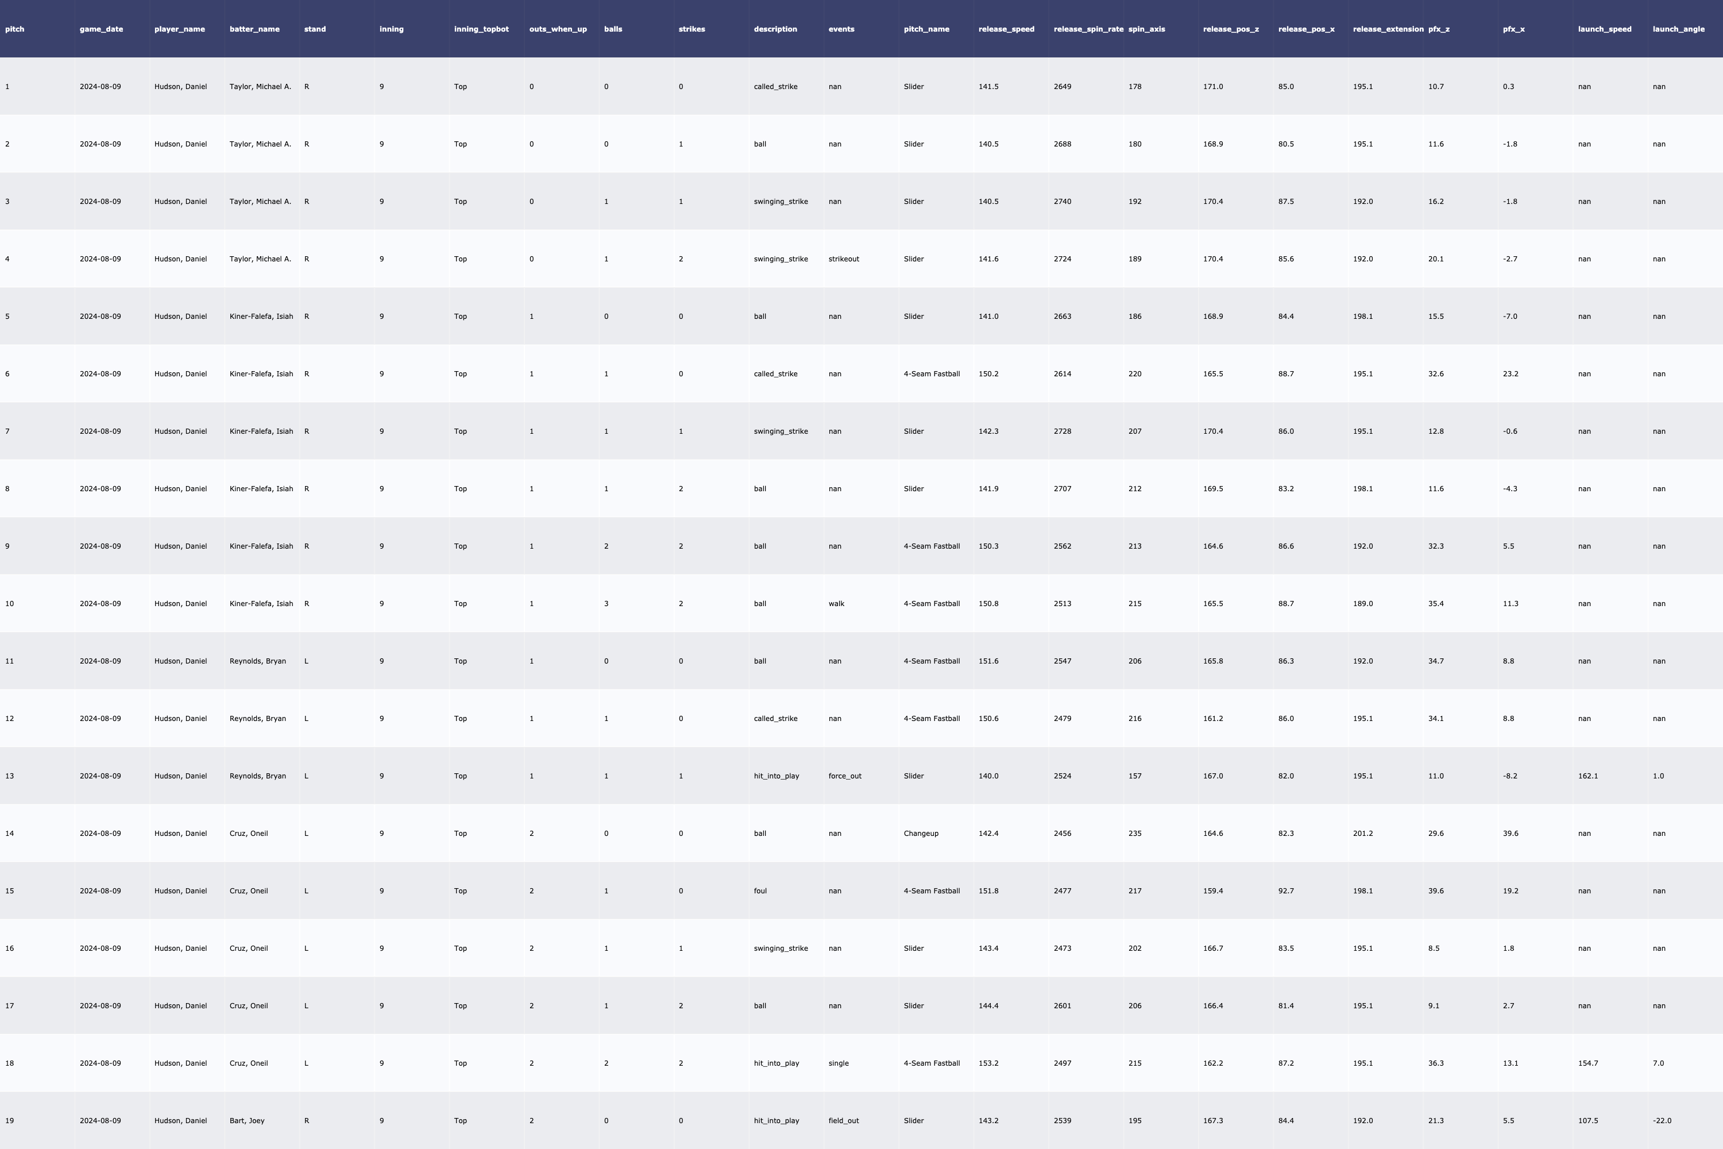
Task: Select the spin_axis column header
Action: pyautogui.click(x=1146, y=29)
